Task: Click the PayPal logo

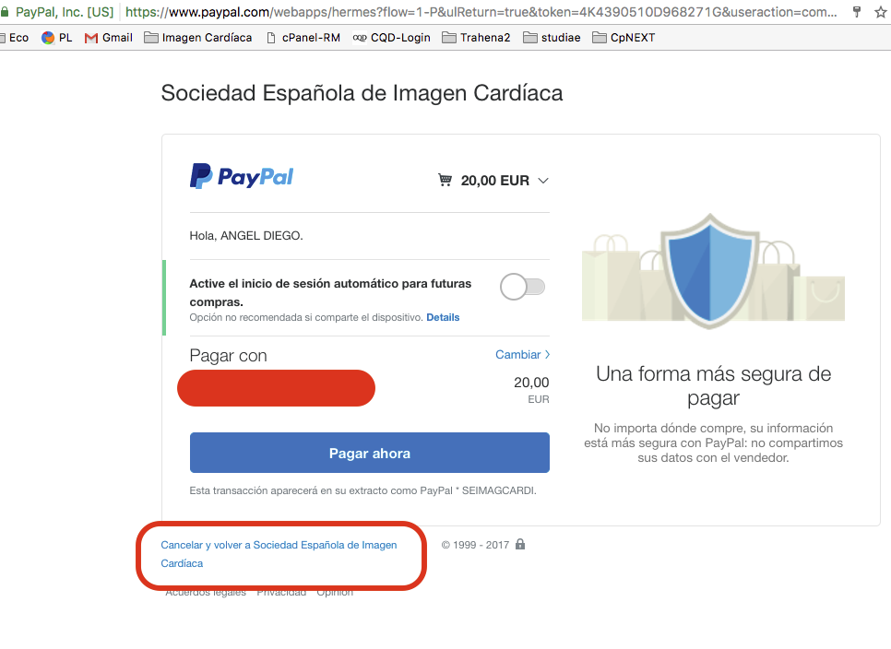Action: click(242, 177)
